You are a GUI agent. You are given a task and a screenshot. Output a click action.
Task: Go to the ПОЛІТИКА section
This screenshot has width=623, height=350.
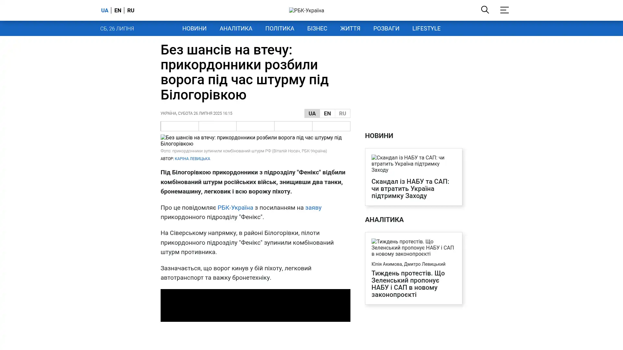pyautogui.click(x=279, y=29)
